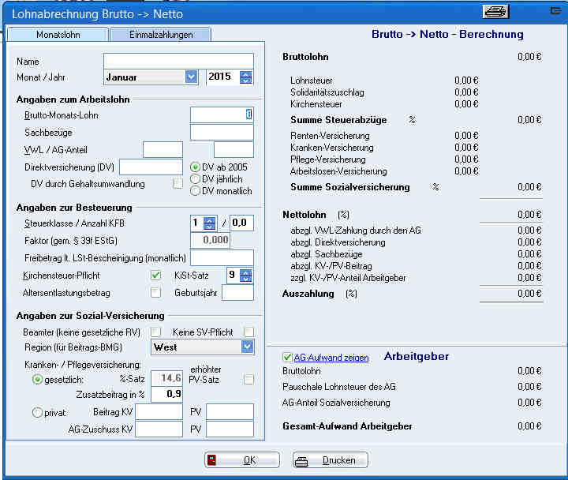Viewport: 568px width, 480px height.
Task: Expand the Region dropdown showing West
Action: tap(247, 347)
